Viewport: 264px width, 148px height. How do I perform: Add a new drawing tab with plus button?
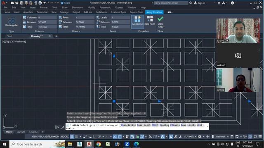click(56, 36)
